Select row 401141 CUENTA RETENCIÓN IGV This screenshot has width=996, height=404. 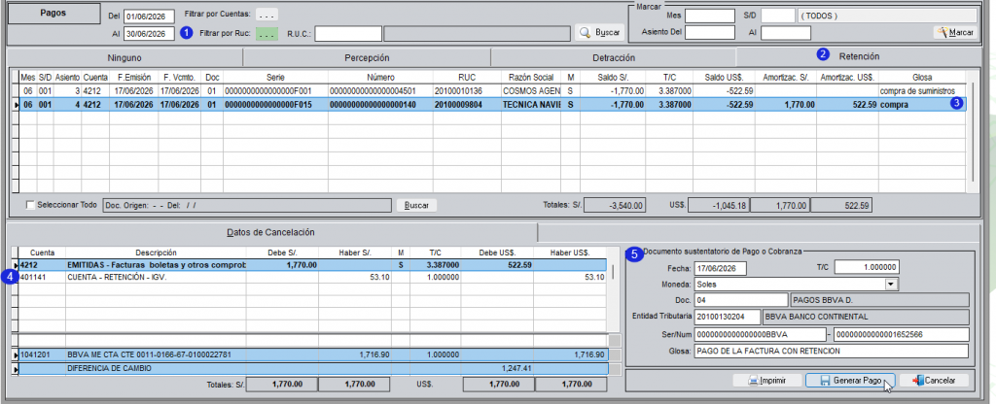[x=312, y=277]
